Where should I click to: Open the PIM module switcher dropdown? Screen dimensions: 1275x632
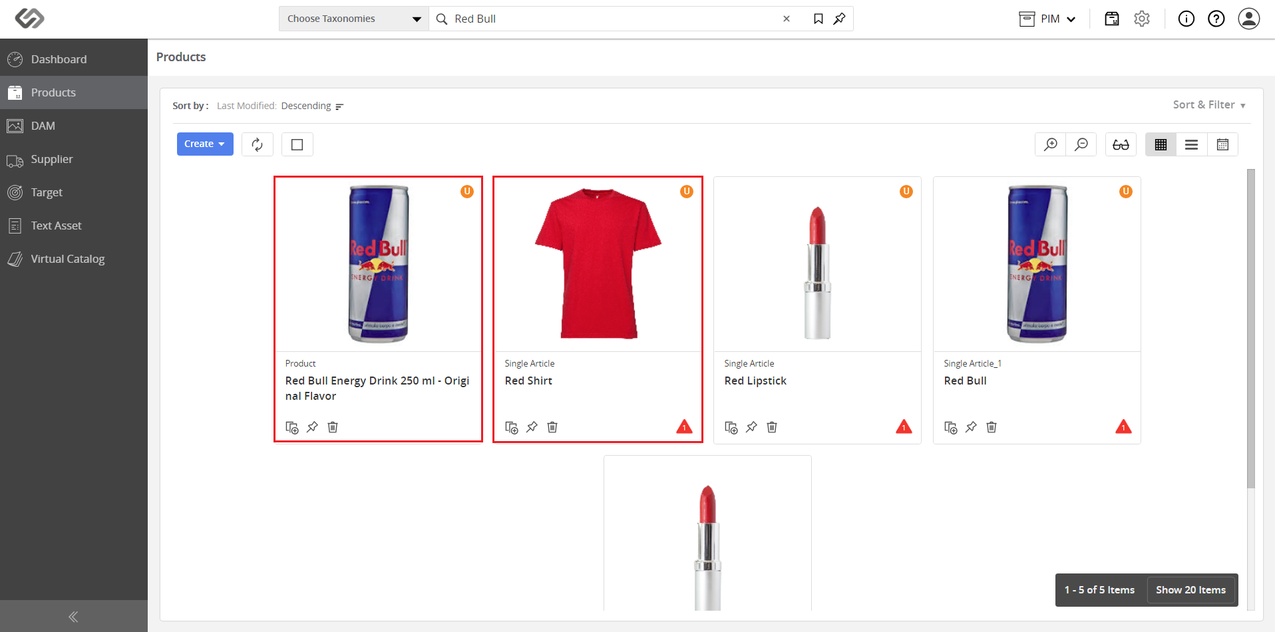tap(1047, 19)
